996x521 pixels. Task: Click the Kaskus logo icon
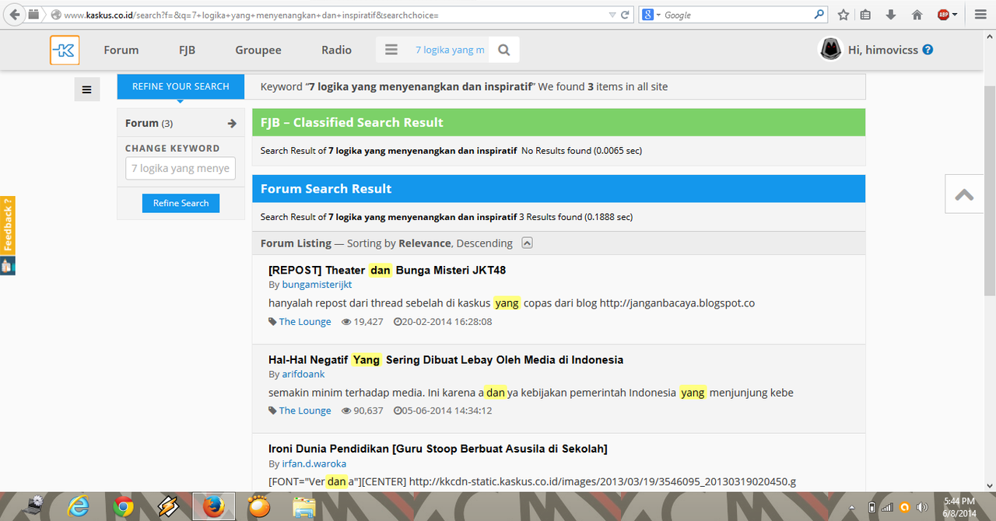point(65,50)
